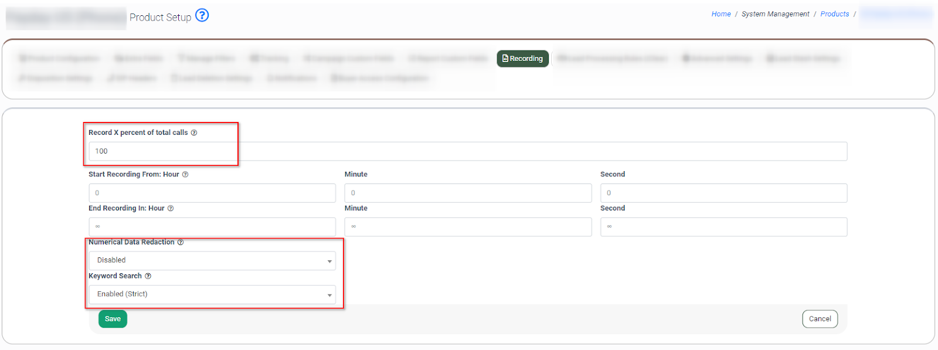Click the Numerical Data Redaction help icon
The image size is (938, 350).
pyautogui.click(x=181, y=242)
